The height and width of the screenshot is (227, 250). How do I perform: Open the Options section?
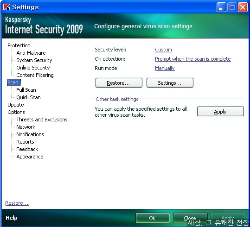(16, 112)
